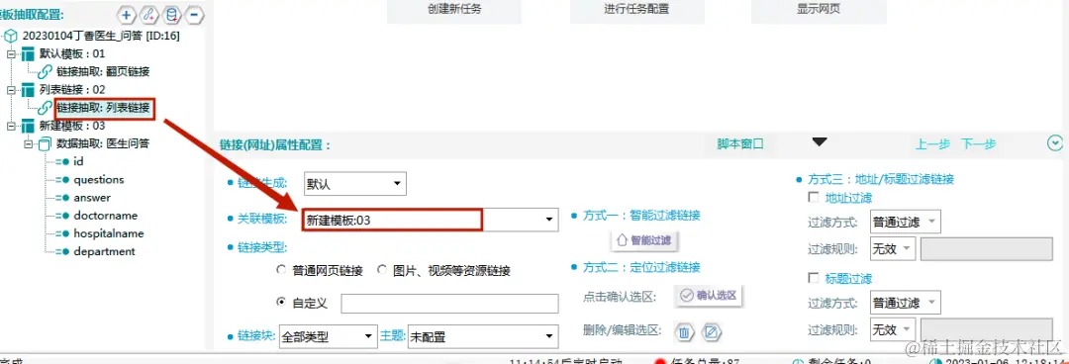1069x364 pixels.
Task: Click the 地址过滤 rule text field
Action: point(987,249)
